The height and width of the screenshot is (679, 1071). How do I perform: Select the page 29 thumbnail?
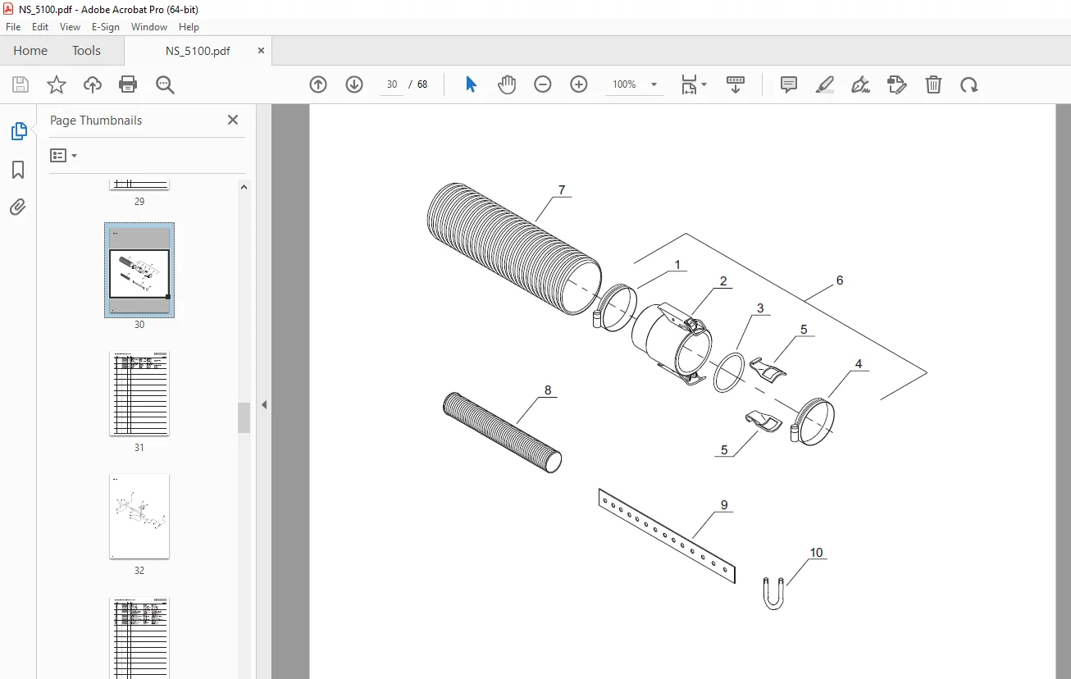[x=139, y=184]
